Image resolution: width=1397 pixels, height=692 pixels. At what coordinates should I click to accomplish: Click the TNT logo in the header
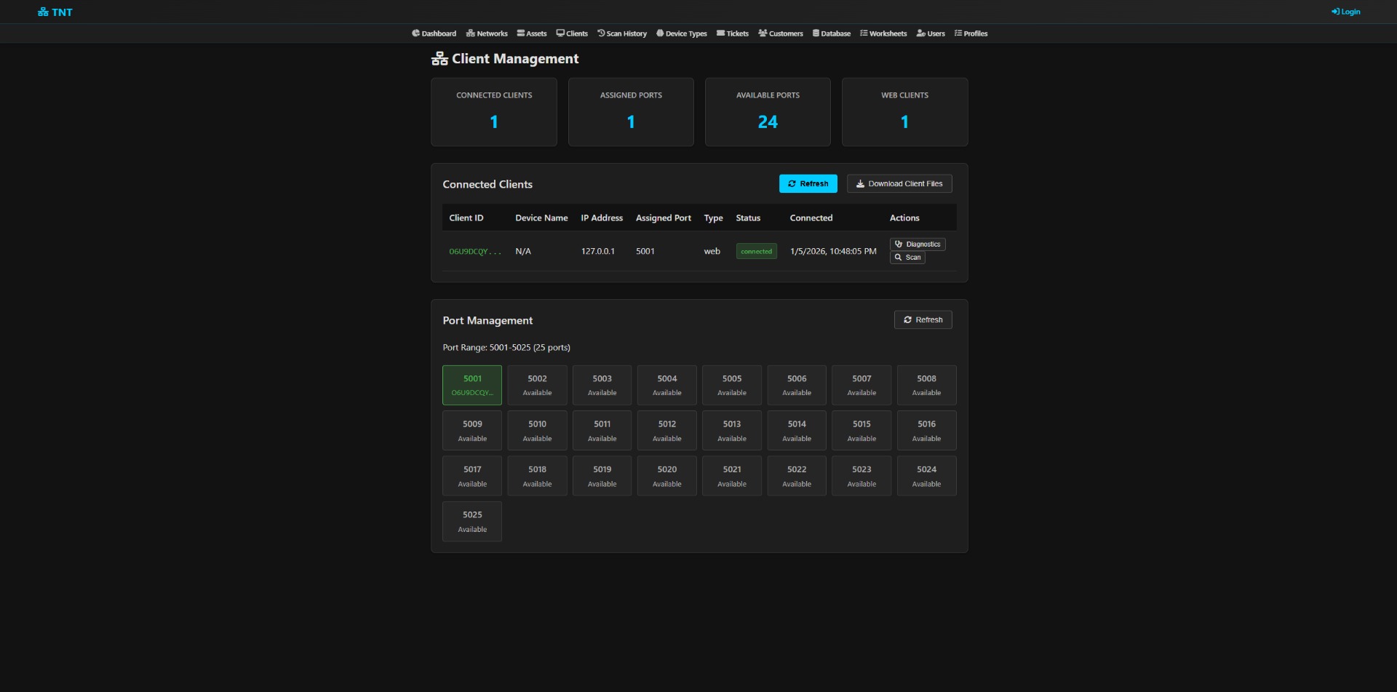(55, 12)
